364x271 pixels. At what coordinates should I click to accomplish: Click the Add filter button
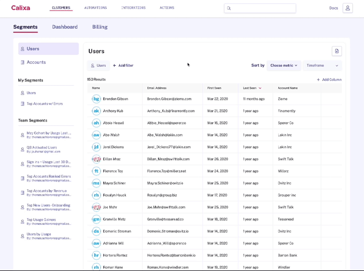pyautogui.click(x=123, y=66)
